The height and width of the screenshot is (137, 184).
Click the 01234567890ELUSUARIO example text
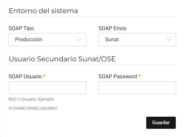33,108
